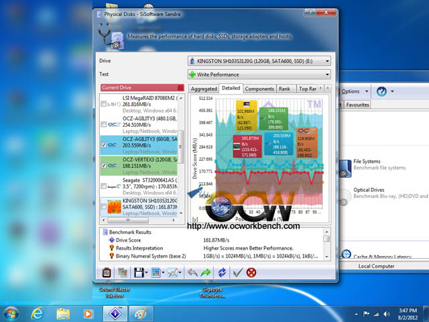Screen dimensions: 429x322
Task: Click the yellow 101.988MB/s chart label
Action: click(247, 115)
